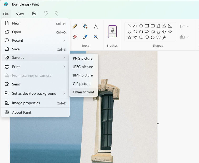Select the Pencil tool
Screen dimensions: 199x163
(75, 26)
